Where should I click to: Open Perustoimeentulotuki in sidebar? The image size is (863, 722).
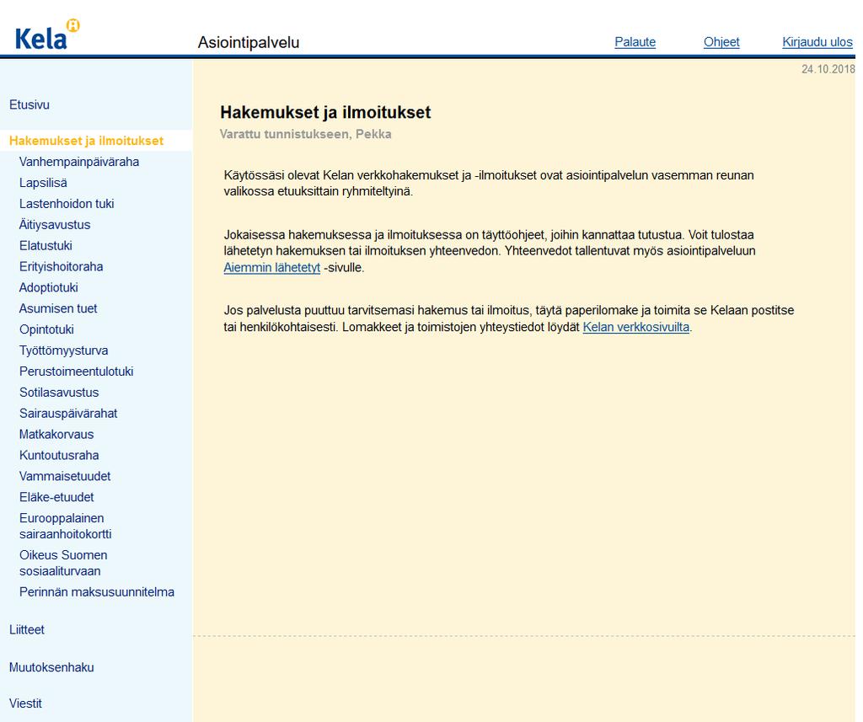click(77, 372)
